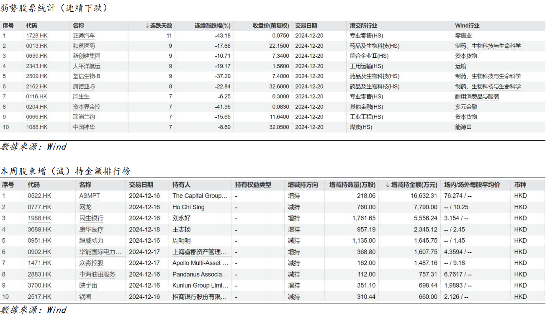Click the 正通汽车 stock name
This screenshot has width=550, height=316.
(x=84, y=36)
